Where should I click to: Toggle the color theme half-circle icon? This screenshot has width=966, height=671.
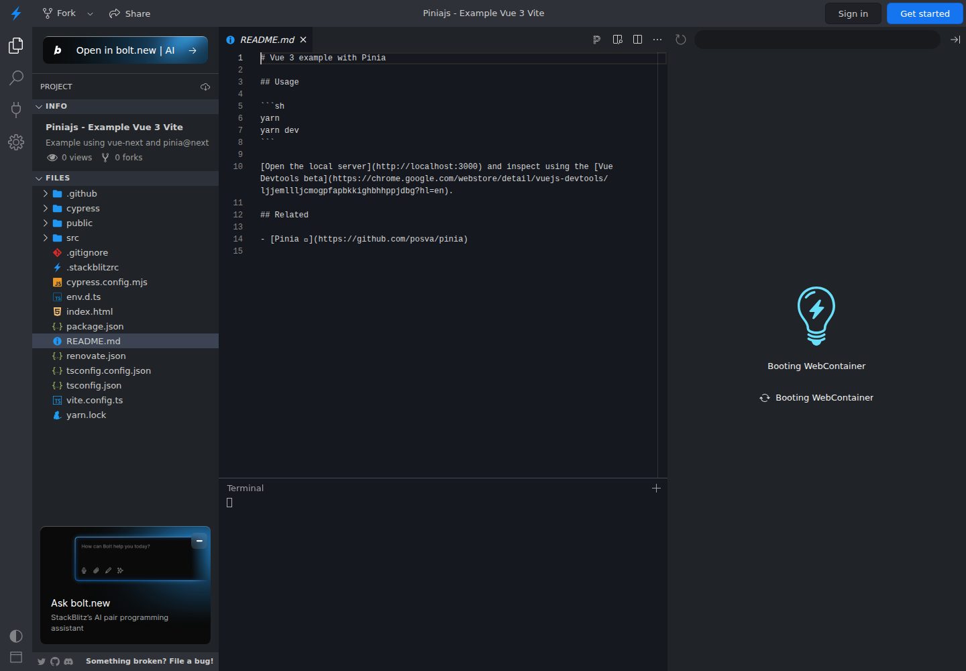click(x=16, y=635)
